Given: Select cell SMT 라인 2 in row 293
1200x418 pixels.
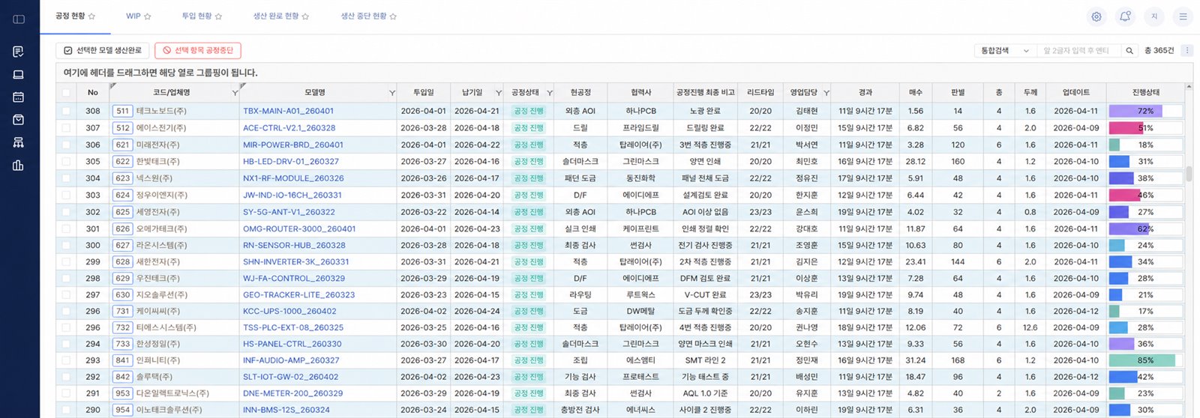Looking at the screenshot, I should click(x=705, y=360).
